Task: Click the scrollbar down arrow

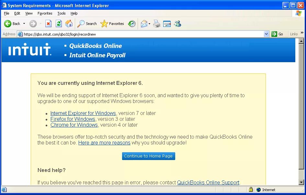Action: coord(301,182)
